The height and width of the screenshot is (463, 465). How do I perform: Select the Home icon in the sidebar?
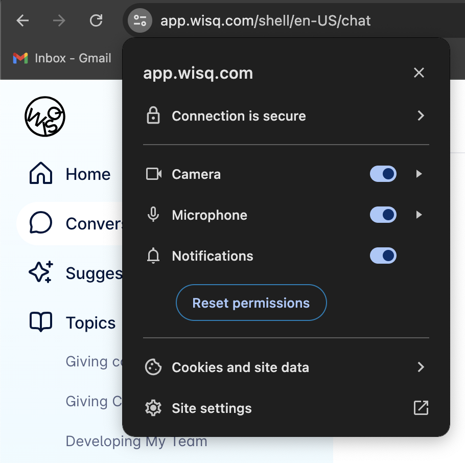click(40, 174)
